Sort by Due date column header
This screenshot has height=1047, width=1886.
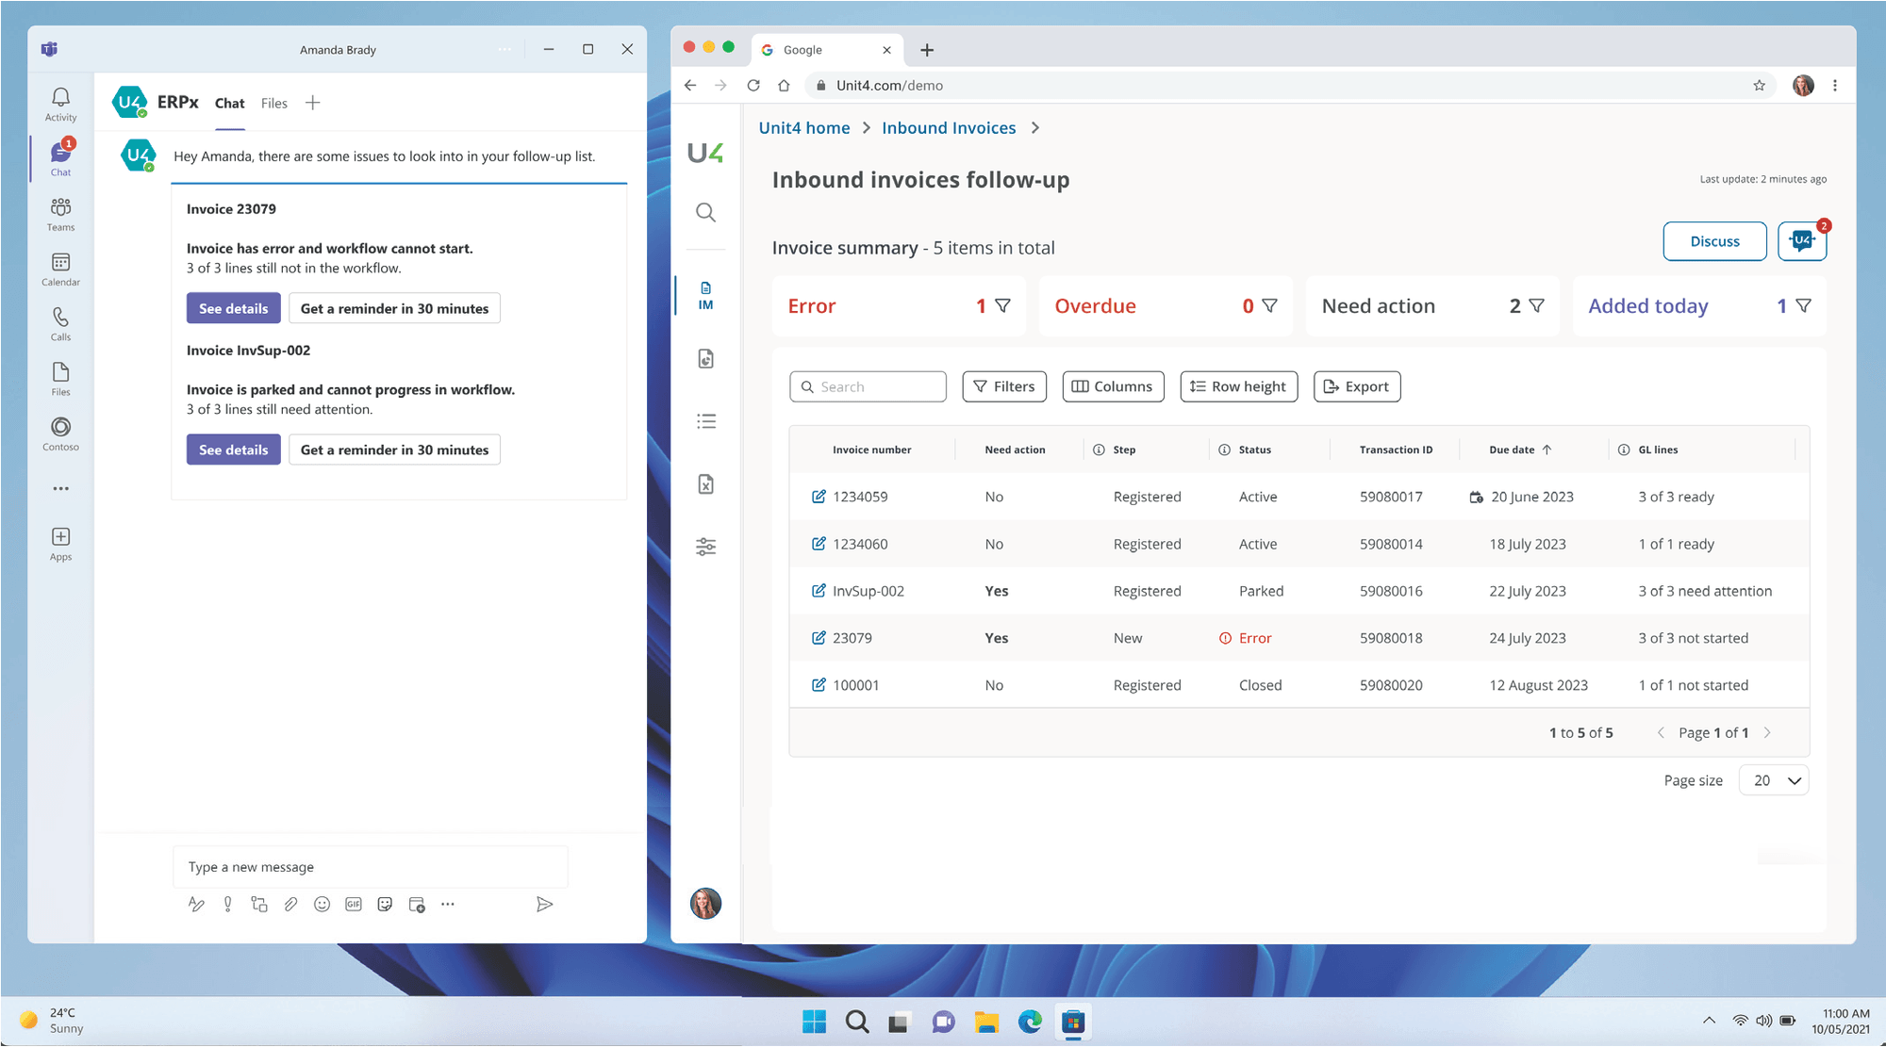pos(1519,450)
